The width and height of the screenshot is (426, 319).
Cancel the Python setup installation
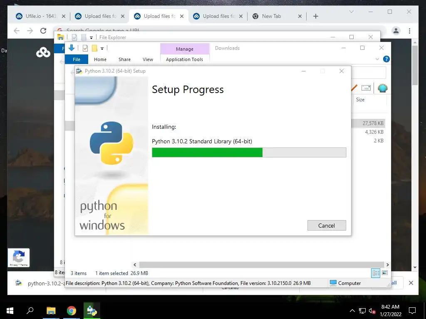pyautogui.click(x=327, y=226)
